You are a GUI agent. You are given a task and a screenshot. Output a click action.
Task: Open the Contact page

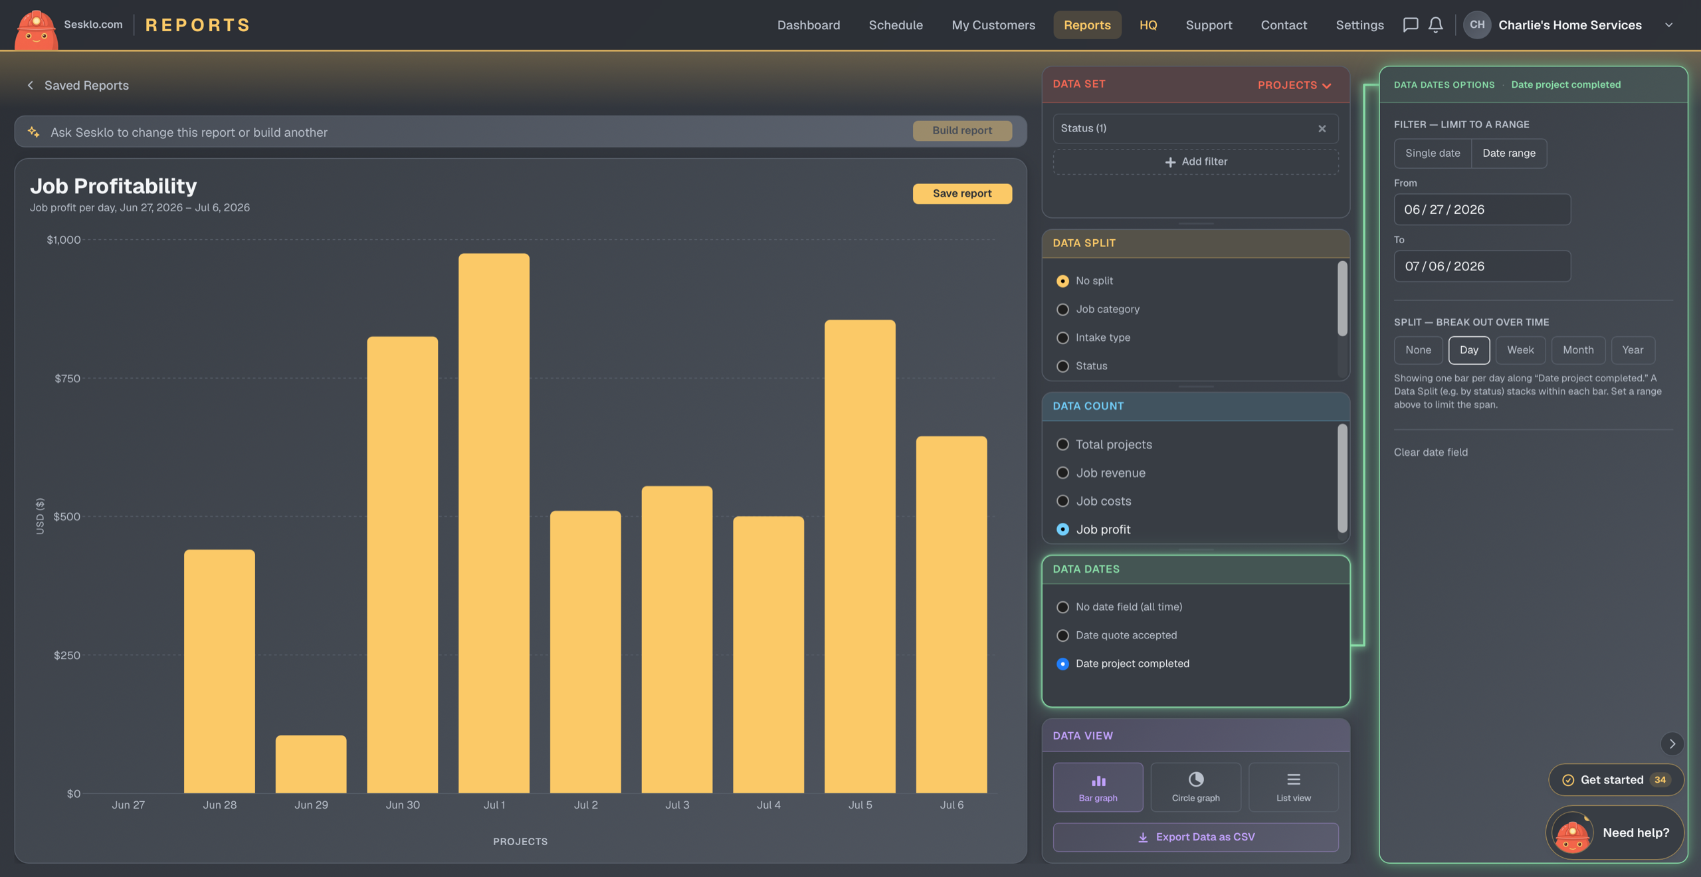1283,25
